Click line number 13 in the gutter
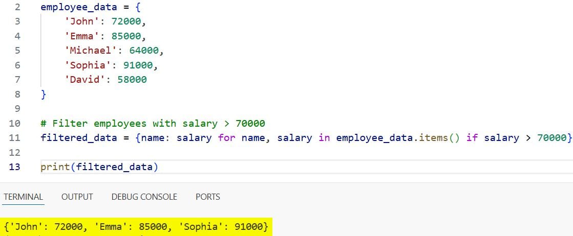573x236 pixels. coord(14,167)
